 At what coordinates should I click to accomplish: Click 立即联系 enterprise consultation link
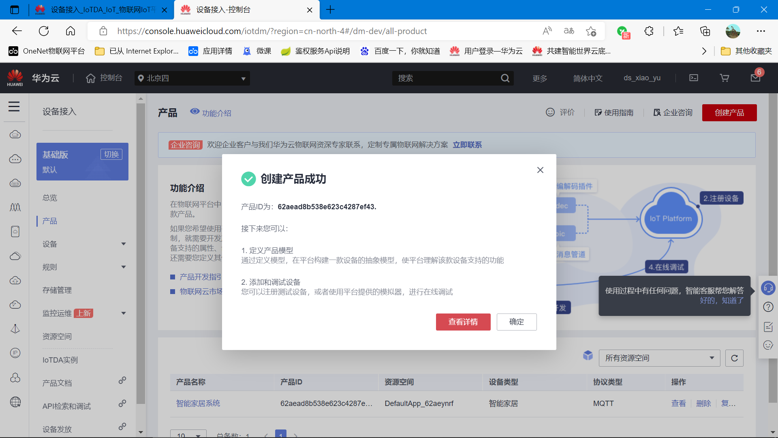coord(466,144)
